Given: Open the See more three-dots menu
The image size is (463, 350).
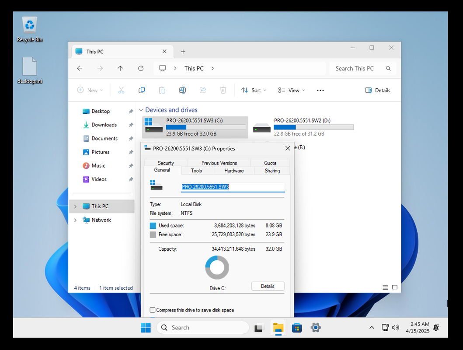Looking at the screenshot, I should tap(320, 91).
